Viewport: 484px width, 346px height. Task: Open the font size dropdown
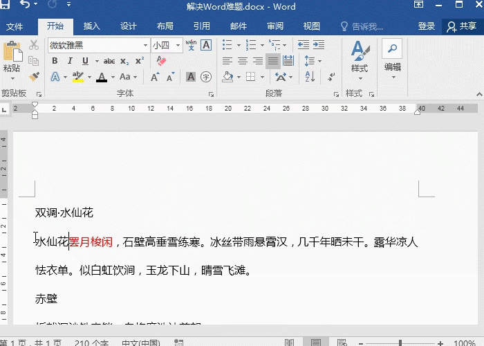click(x=178, y=46)
